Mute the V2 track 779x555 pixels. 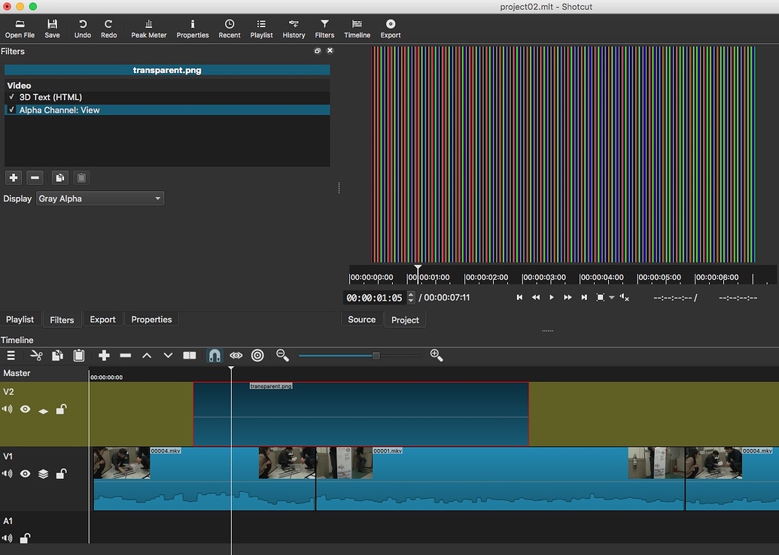7,410
